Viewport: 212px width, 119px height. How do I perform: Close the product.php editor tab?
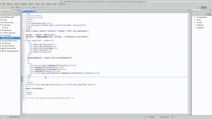pyautogui.click(x=34, y=11)
